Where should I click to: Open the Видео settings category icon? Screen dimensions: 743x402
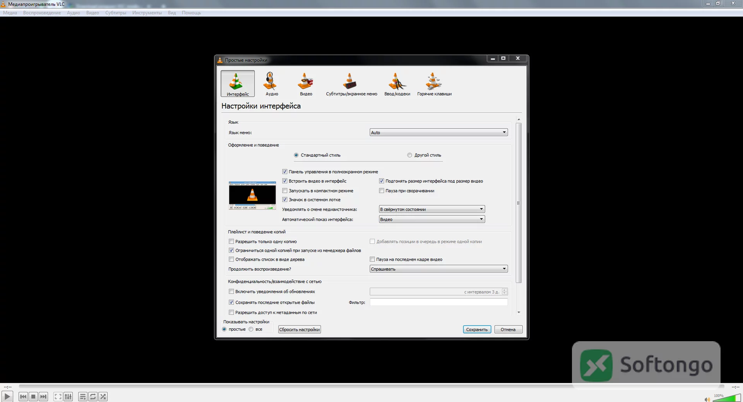pos(306,84)
